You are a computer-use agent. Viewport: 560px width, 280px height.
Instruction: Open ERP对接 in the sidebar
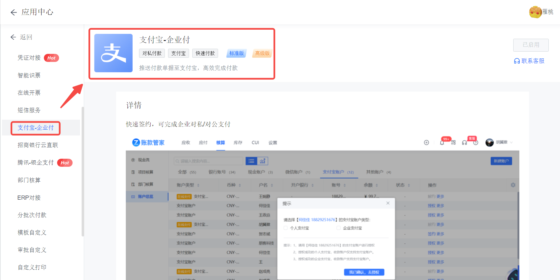29,197
